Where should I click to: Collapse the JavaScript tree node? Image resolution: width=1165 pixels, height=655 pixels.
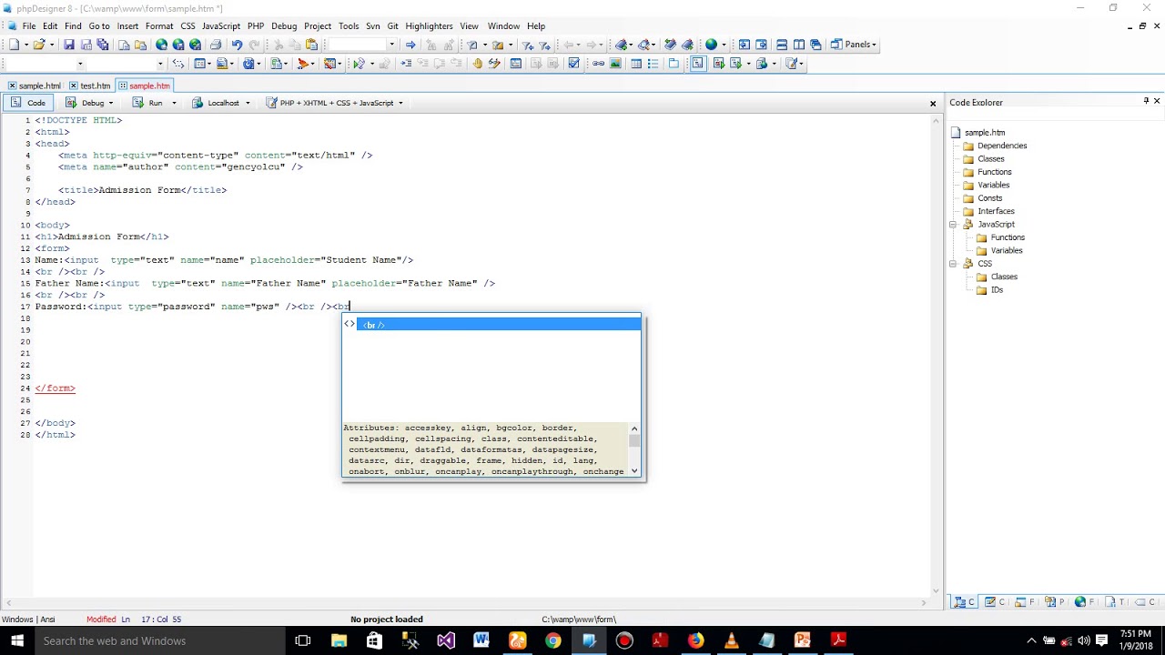pyautogui.click(x=953, y=225)
